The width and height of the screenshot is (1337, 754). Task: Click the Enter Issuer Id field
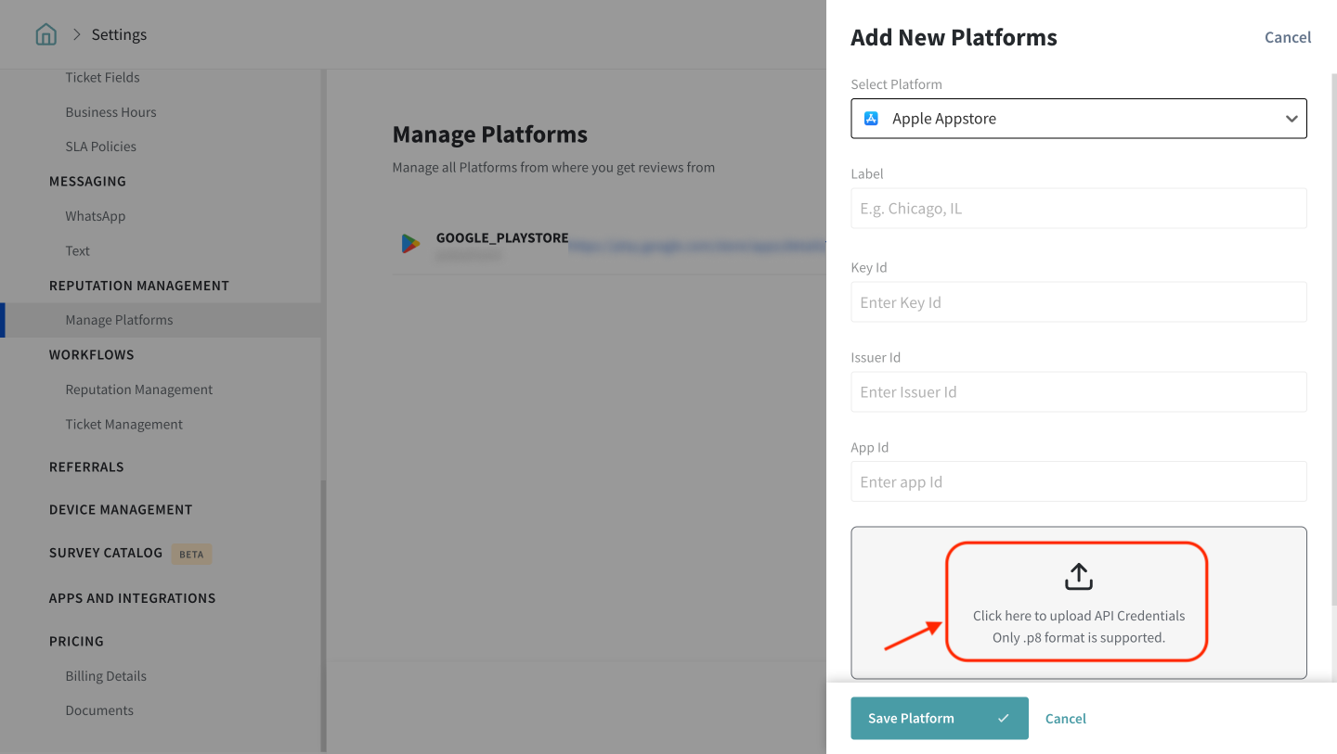(1078, 392)
